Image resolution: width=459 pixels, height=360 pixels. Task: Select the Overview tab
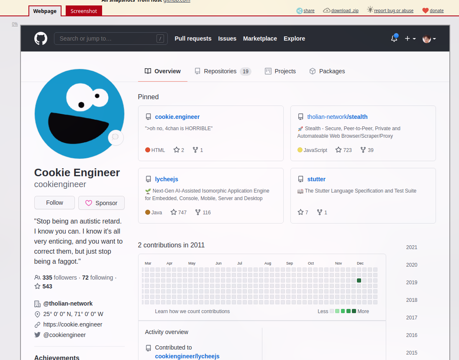point(162,71)
